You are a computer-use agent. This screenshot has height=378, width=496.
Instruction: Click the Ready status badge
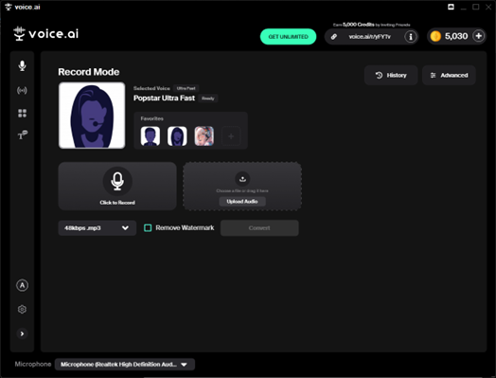(208, 99)
